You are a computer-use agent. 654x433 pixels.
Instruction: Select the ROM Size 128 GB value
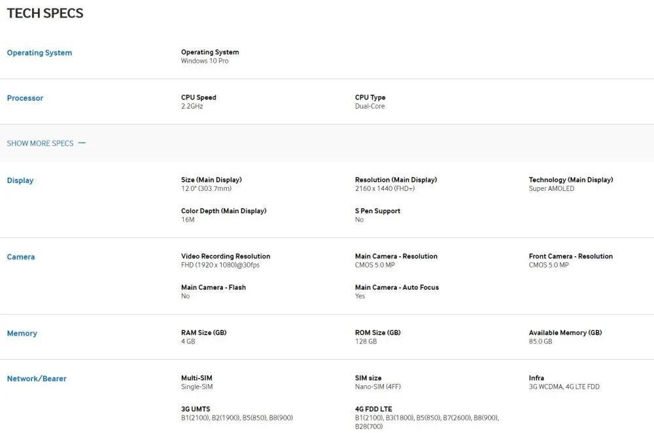(x=366, y=341)
